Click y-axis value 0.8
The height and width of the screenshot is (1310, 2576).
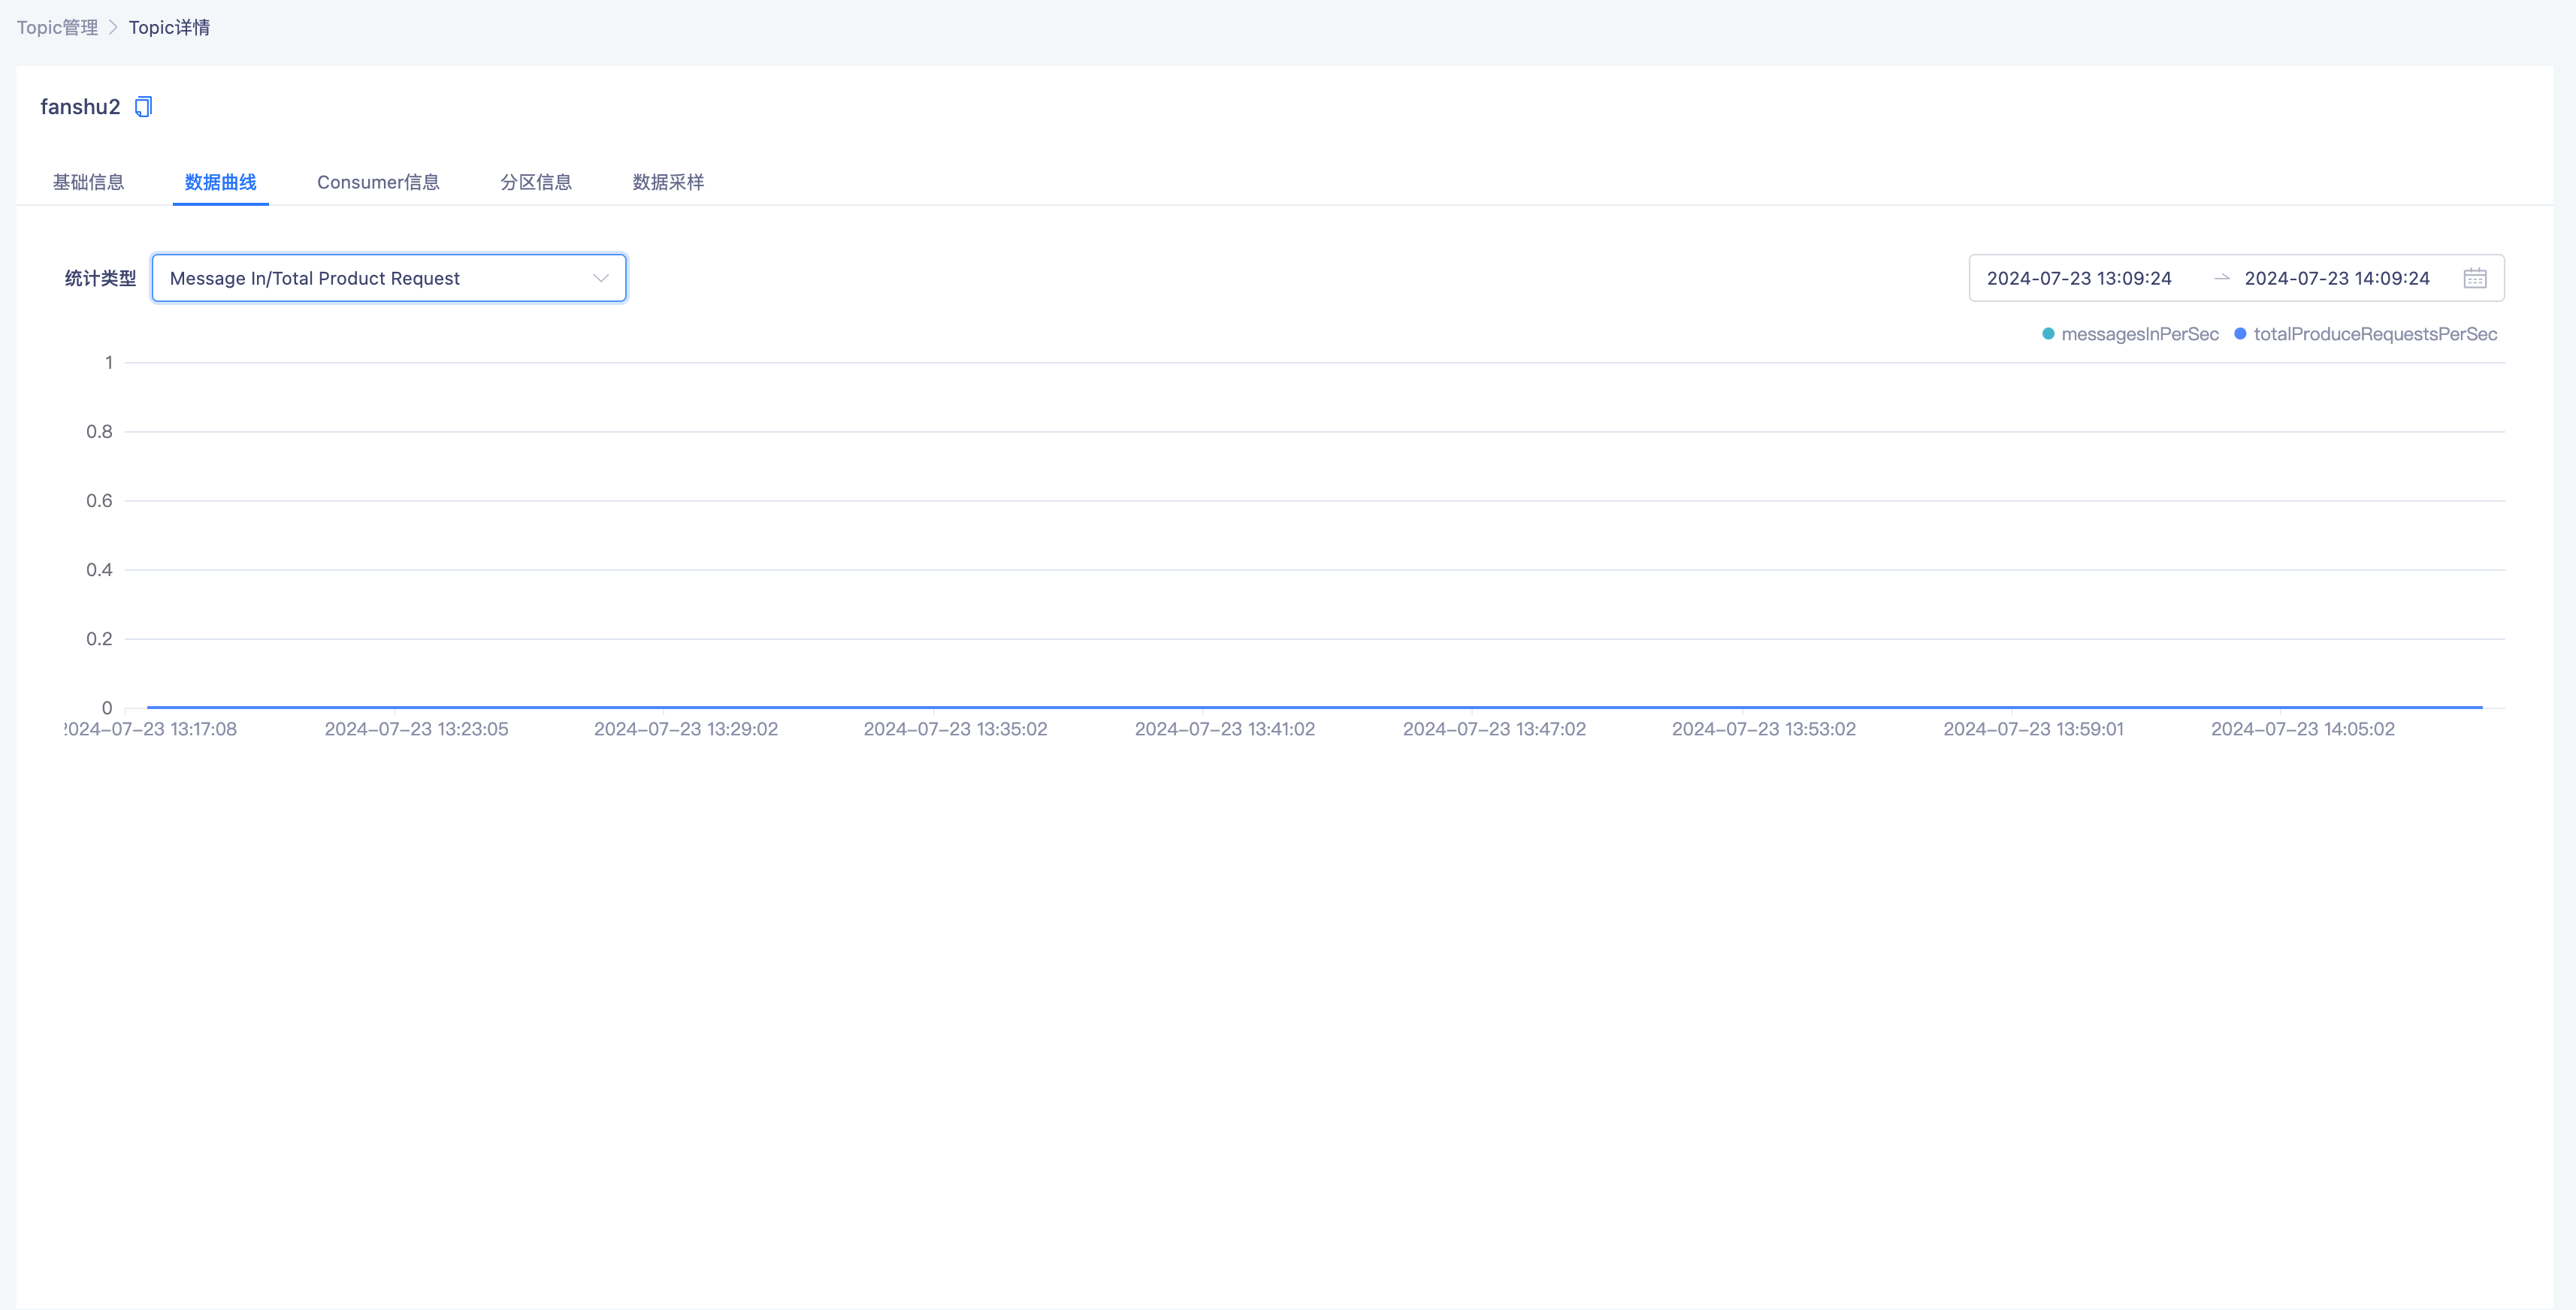pos(99,432)
